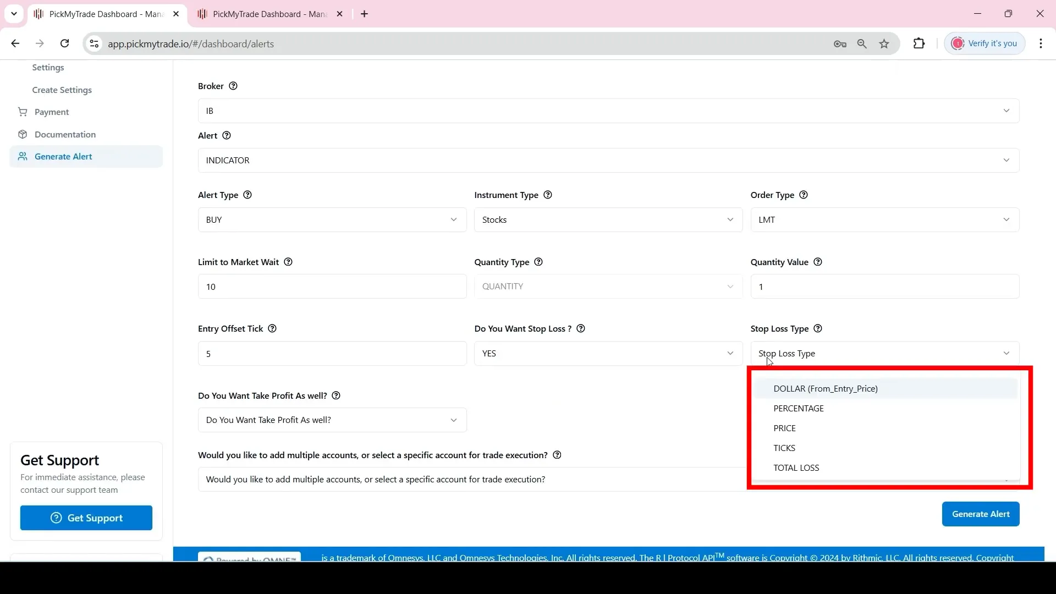Click the PickMyTrade dashboard icon in tab
1056x594 pixels.
click(x=41, y=14)
